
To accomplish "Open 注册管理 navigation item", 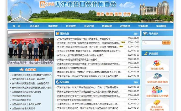I will pyautogui.click(x=53, y=26).
